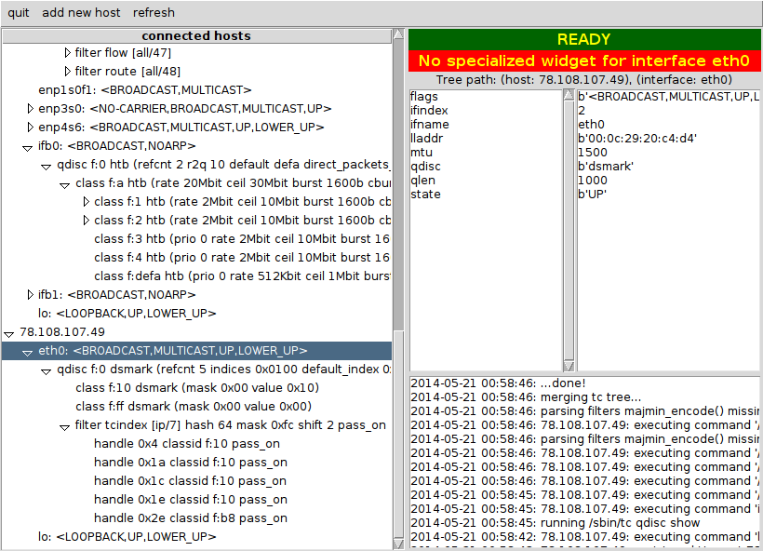The width and height of the screenshot is (763, 551).
Task: Collapse the ifb0 qdisc f:0 htb node
Action: pyautogui.click(x=46, y=166)
